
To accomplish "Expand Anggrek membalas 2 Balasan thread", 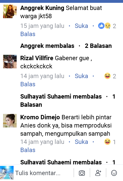I will point(66,46).
